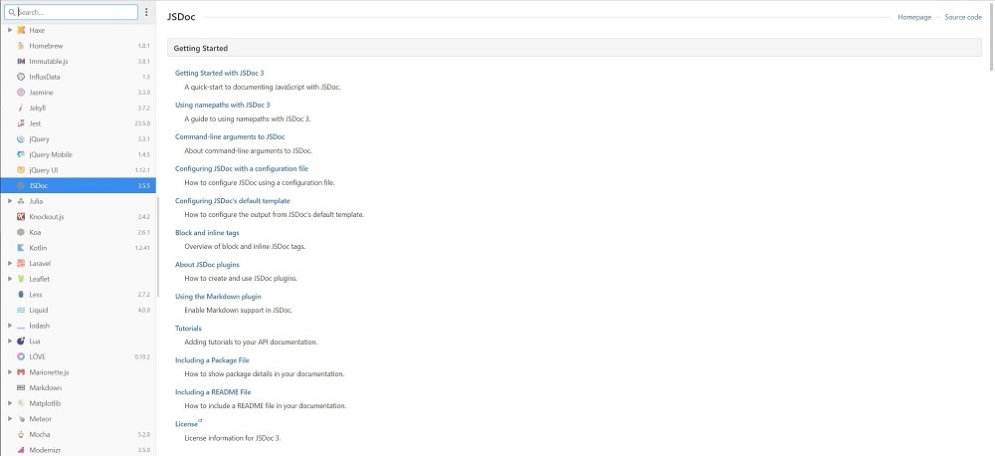
Task: Click the search magnifier icon
Action: coord(11,12)
